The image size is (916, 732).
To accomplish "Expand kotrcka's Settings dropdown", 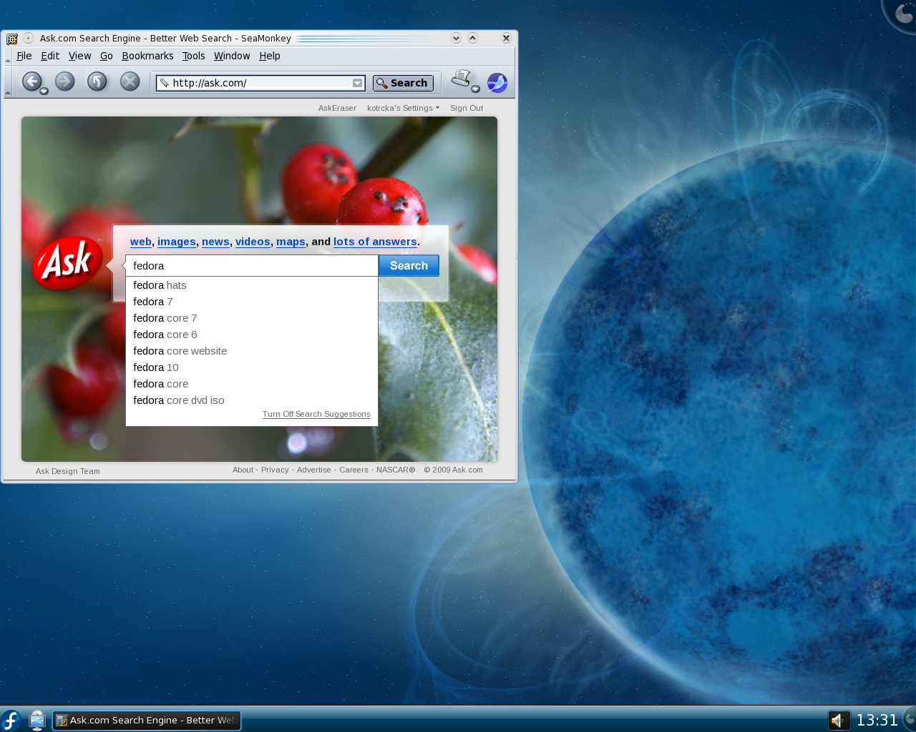I will 403,108.
